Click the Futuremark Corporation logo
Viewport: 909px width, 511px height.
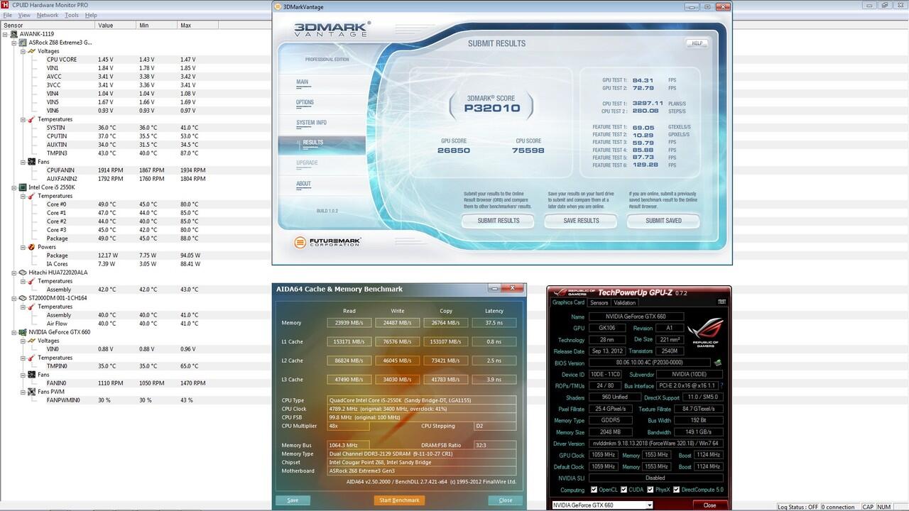pyautogui.click(x=327, y=243)
